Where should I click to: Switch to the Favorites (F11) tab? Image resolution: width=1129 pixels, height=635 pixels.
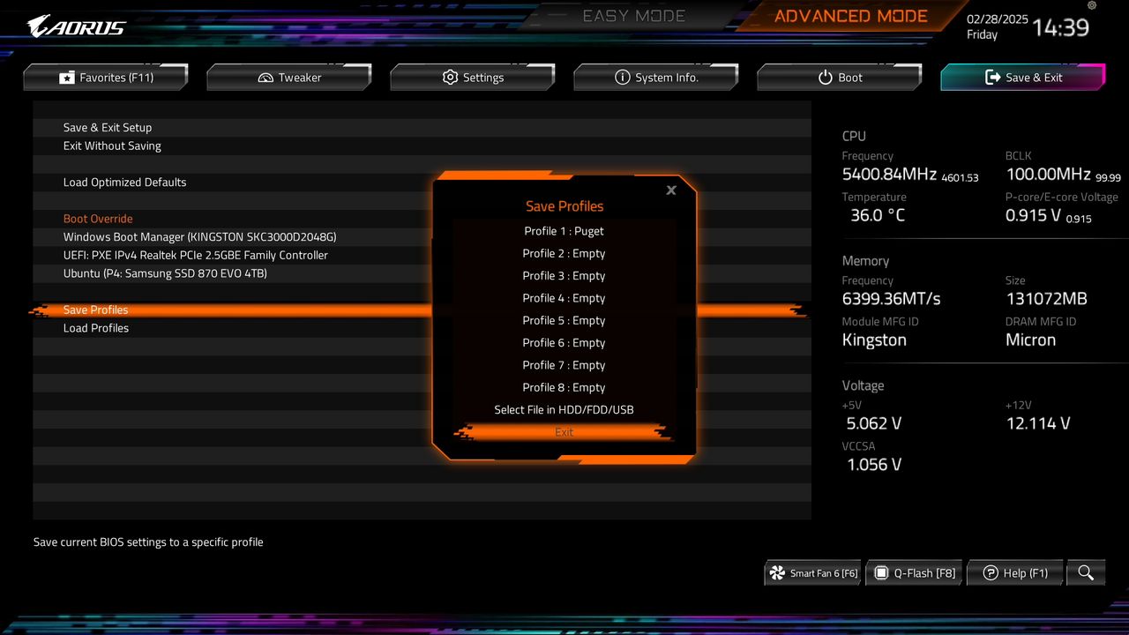point(106,78)
